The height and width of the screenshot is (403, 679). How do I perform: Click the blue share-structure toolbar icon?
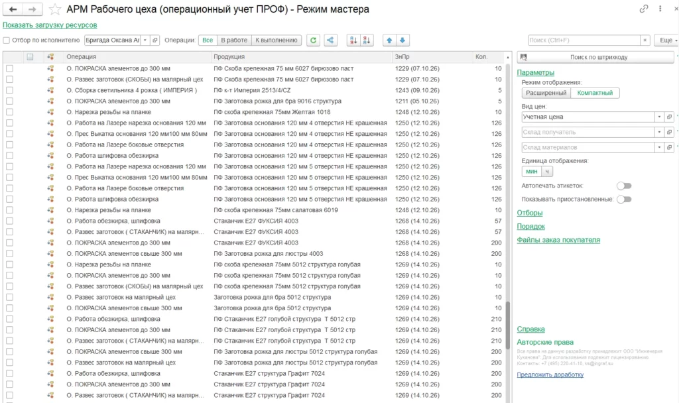click(330, 40)
